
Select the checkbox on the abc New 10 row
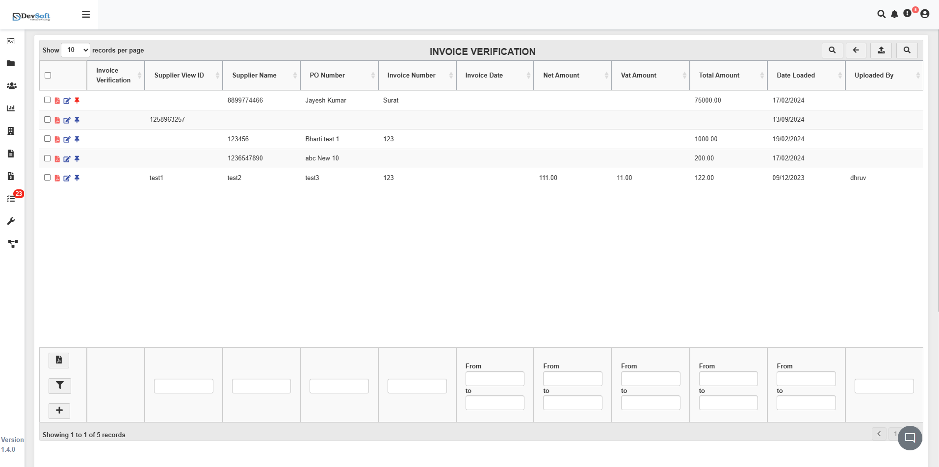coord(48,158)
